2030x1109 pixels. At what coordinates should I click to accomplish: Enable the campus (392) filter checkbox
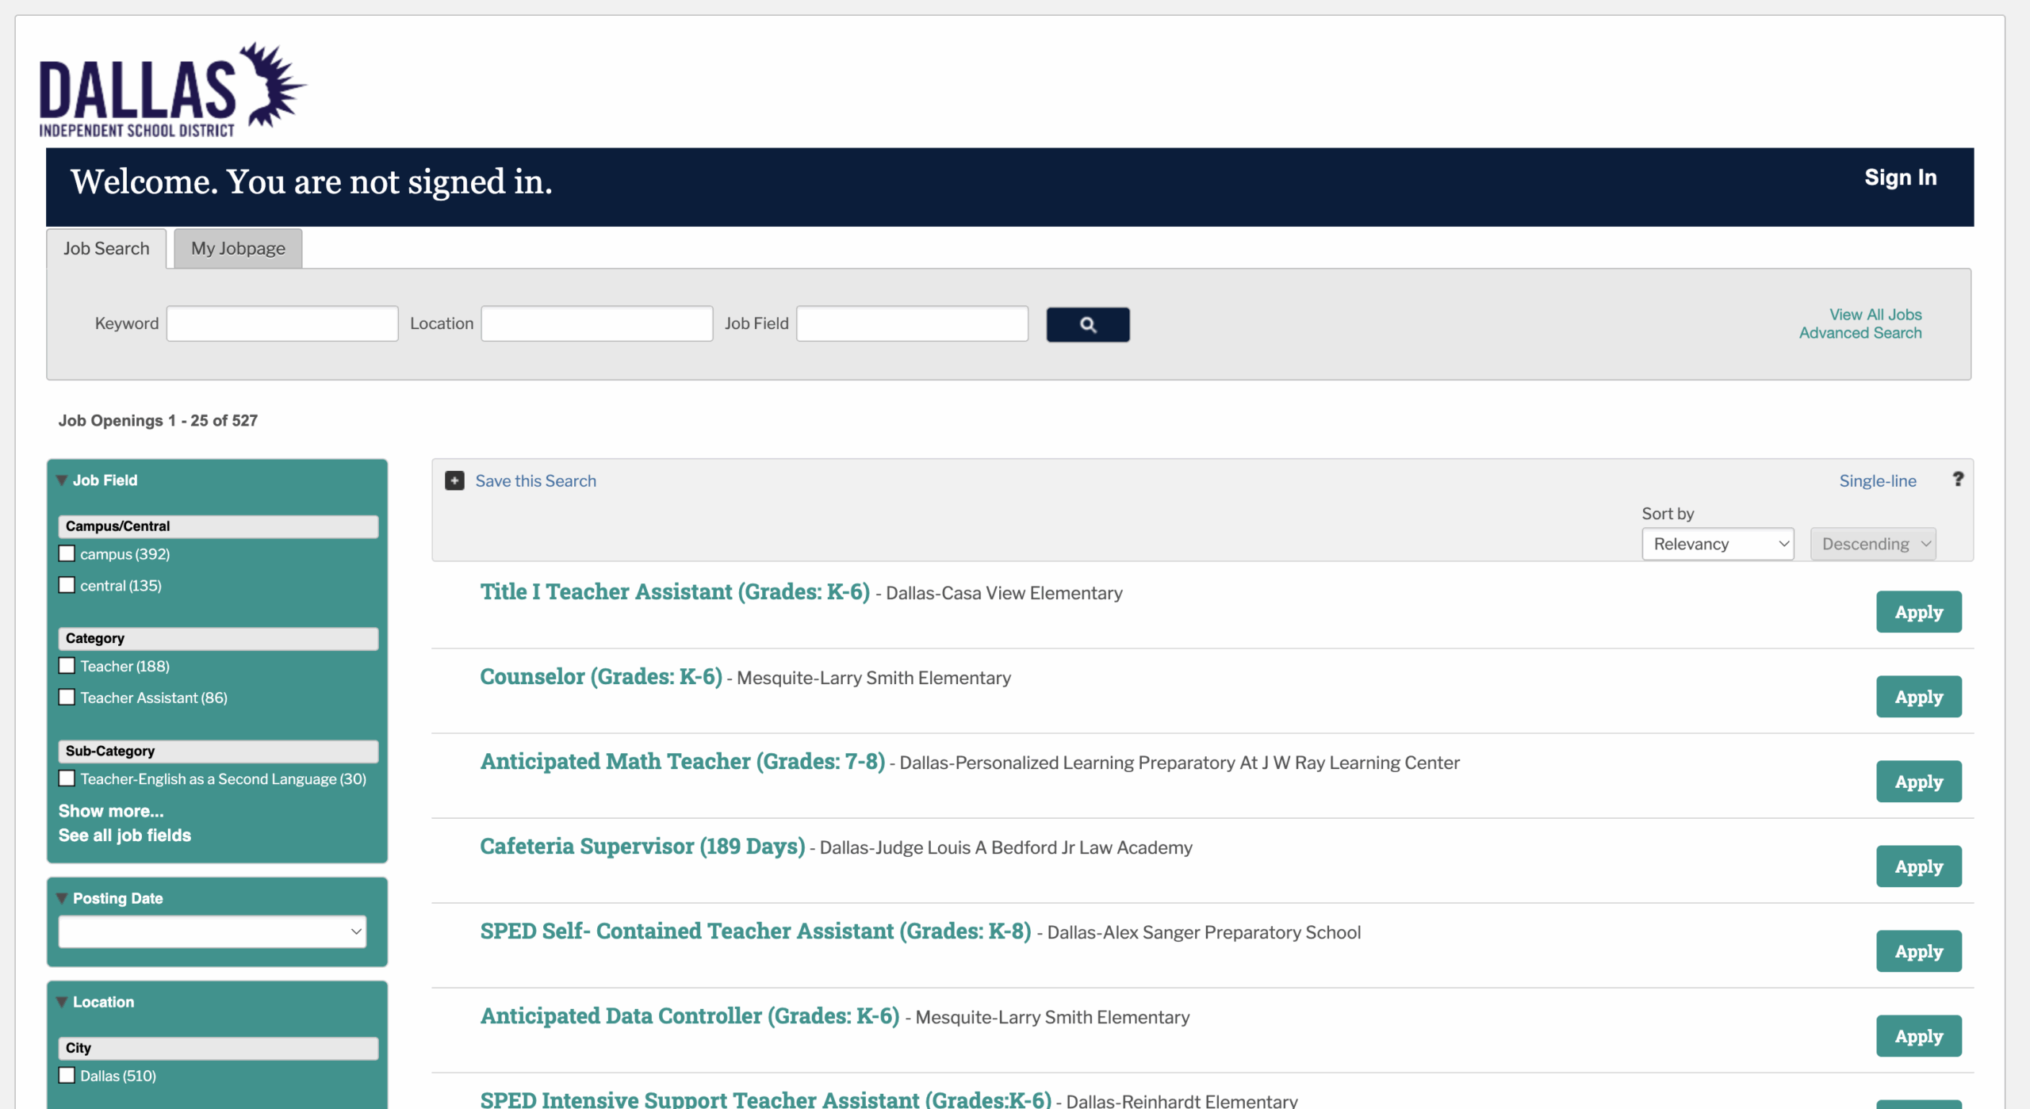click(67, 553)
